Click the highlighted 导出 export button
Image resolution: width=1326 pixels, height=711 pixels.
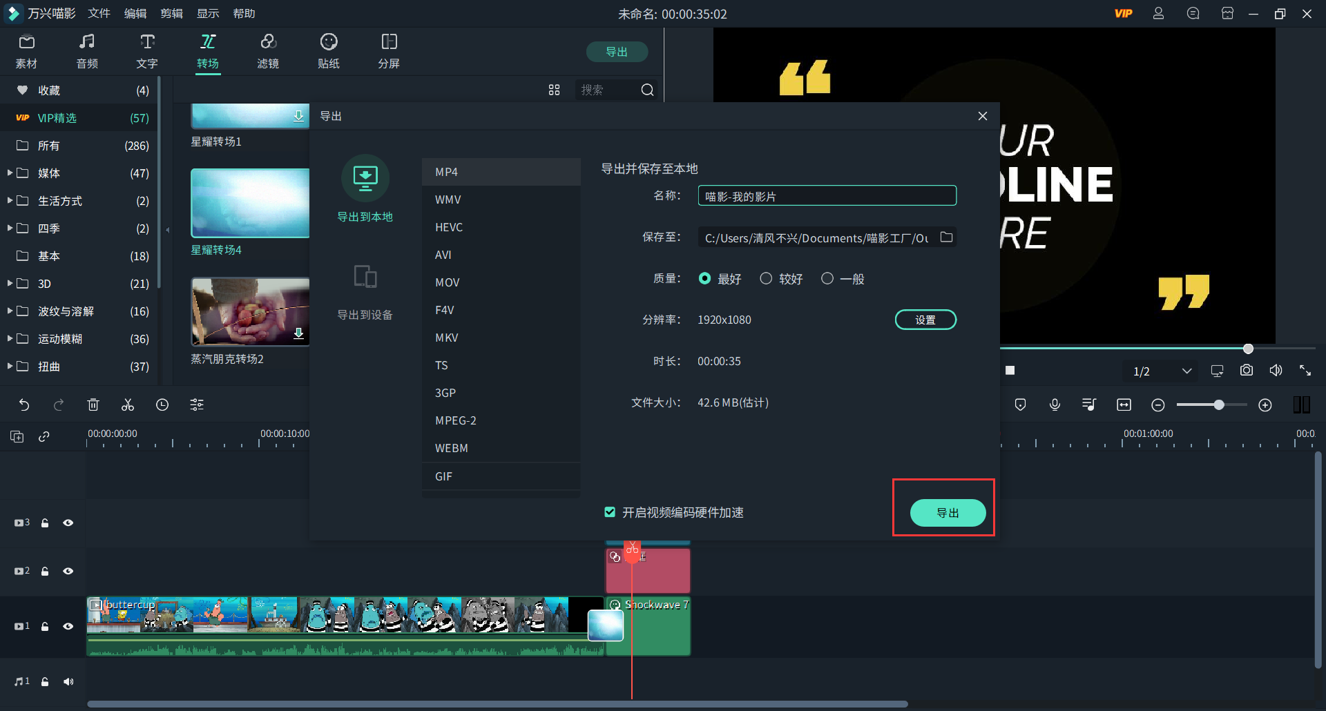coord(948,513)
